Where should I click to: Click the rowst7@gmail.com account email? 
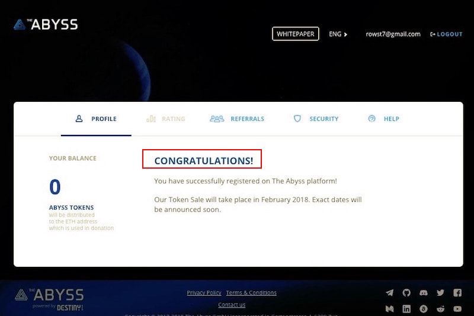click(393, 34)
